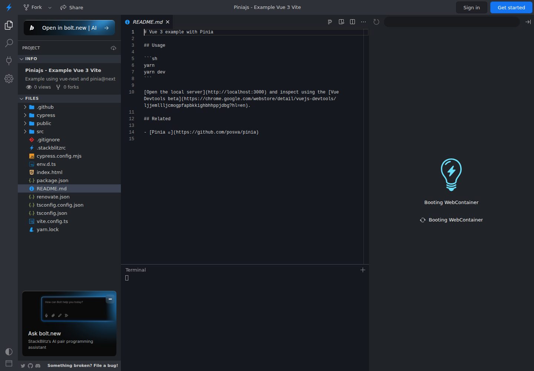
Task: Open index.html file
Action: click(x=69, y=172)
